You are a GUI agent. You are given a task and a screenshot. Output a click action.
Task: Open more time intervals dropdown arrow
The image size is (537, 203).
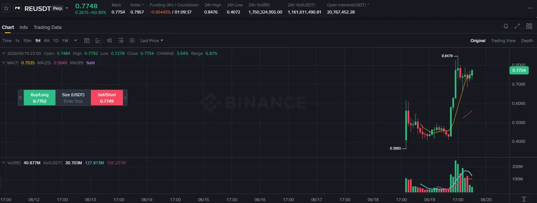[x=75, y=41]
